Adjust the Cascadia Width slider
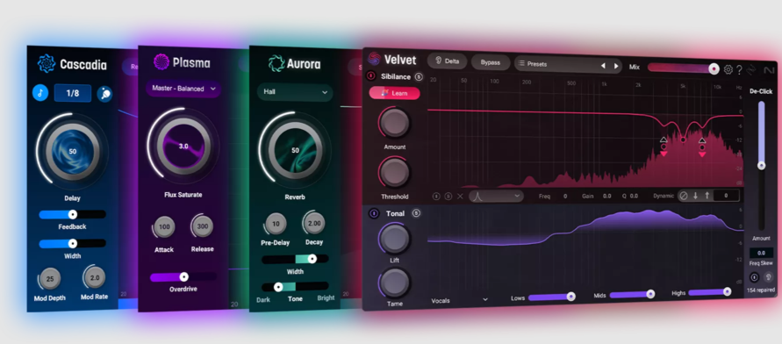Screen dimensions: 782x344 coord(73,244)
